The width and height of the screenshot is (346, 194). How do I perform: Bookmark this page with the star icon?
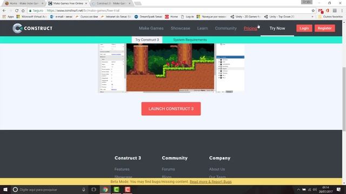(313, 11)
